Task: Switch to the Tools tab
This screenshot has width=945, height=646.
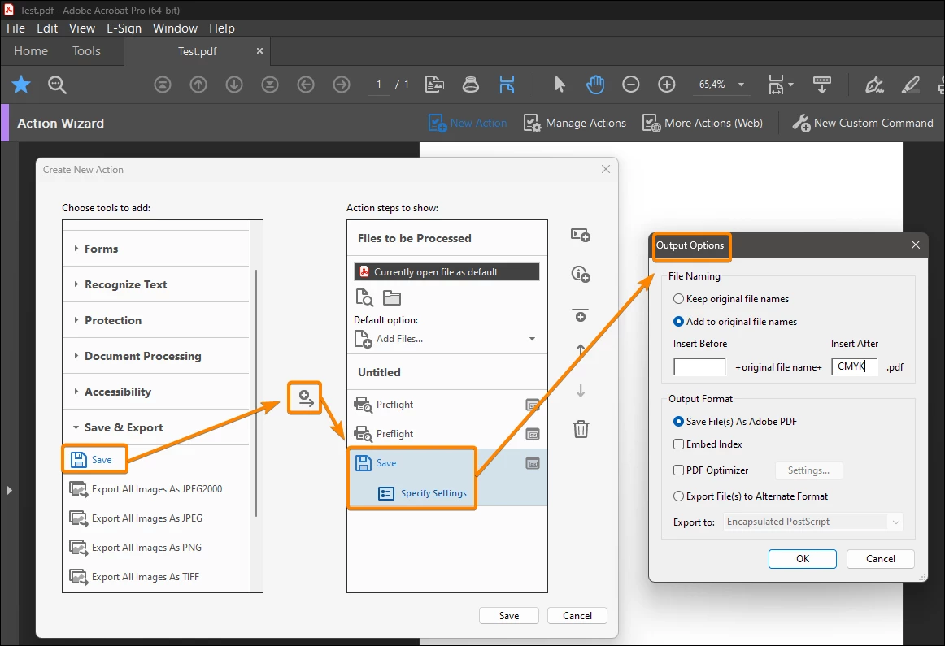Action: pyautogui.click(x=86, y=51)
